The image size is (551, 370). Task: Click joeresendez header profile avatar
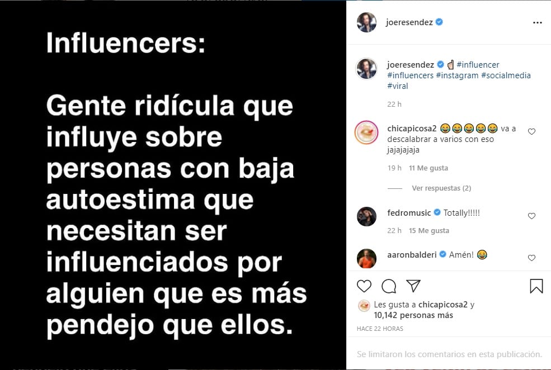pyautogui.click(x=366, y=22)
